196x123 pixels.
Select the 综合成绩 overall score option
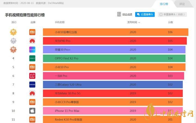pyautogui.click(x=125, y=14)
